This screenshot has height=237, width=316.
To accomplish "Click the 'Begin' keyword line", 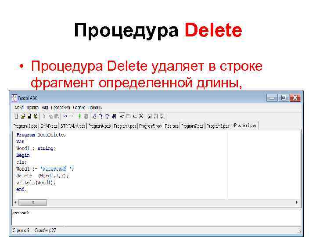I will pos(23,155).
